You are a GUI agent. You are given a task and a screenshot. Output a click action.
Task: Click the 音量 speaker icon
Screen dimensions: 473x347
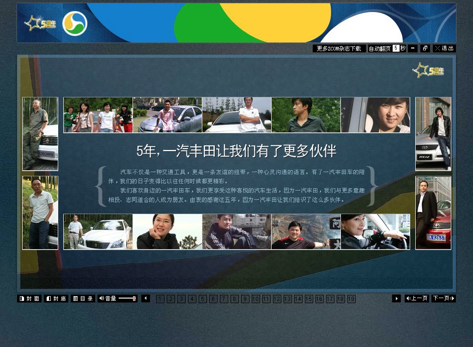click(101, 299)
